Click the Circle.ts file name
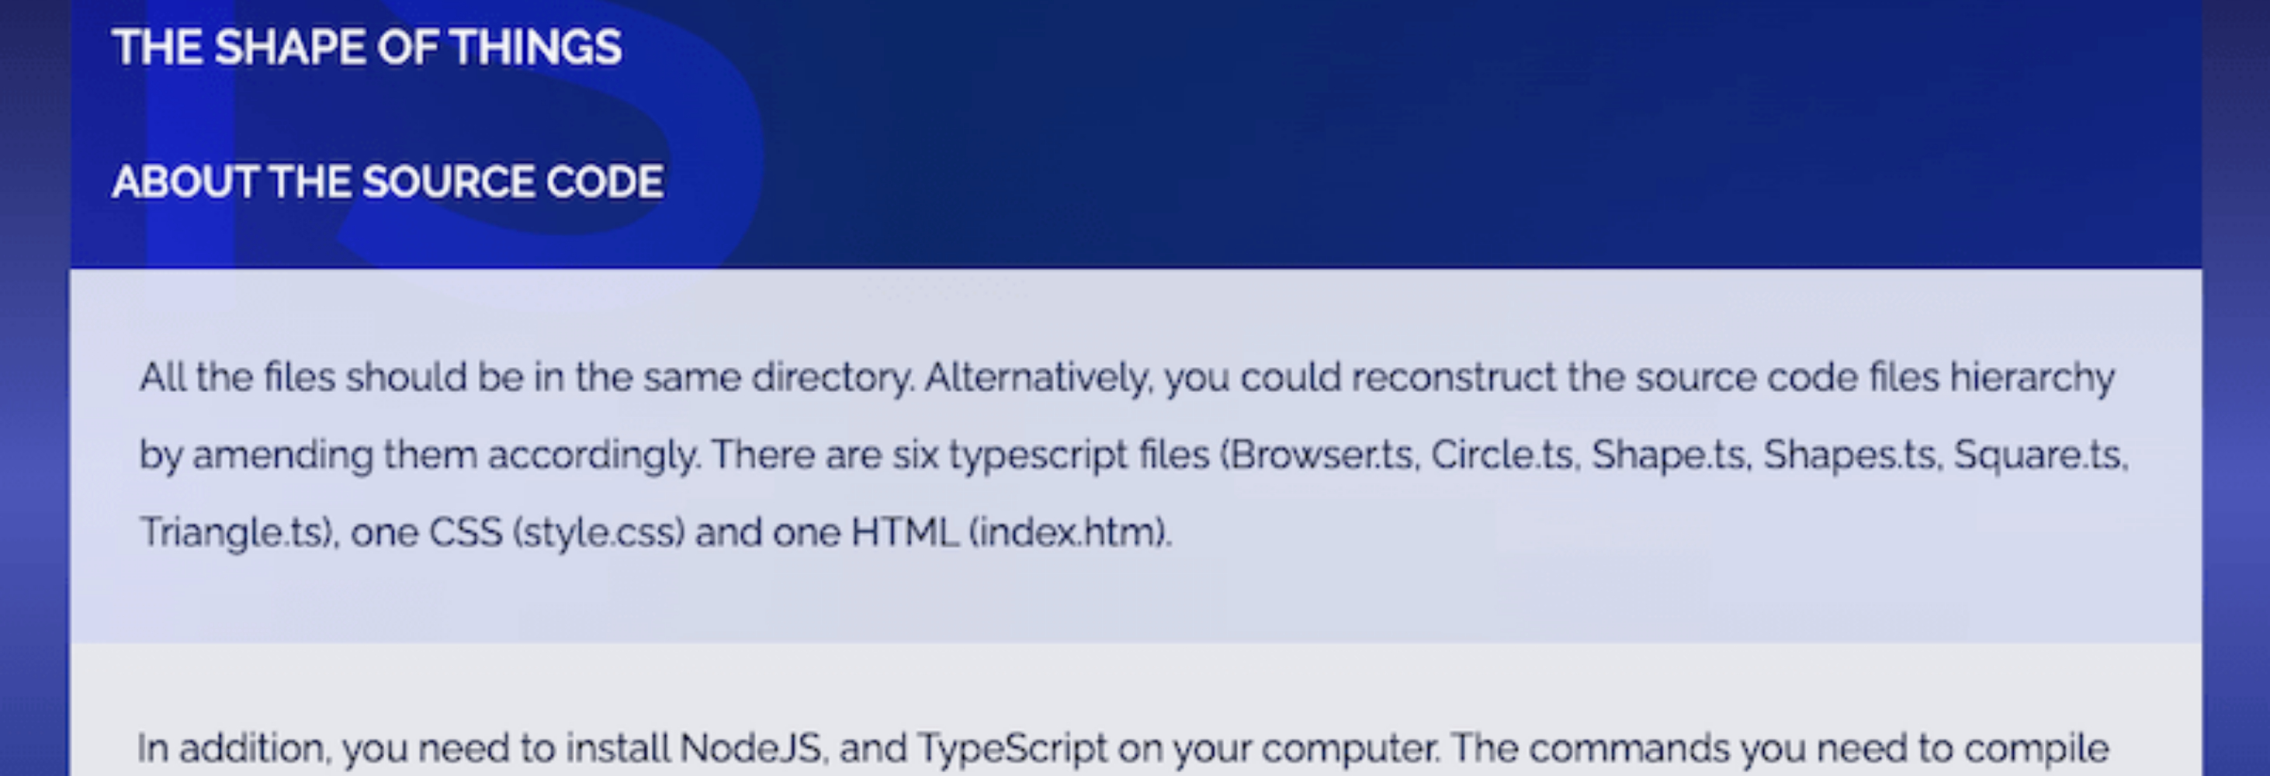The height and width of the screenshot is (776, 2270). coord(1502,455)
